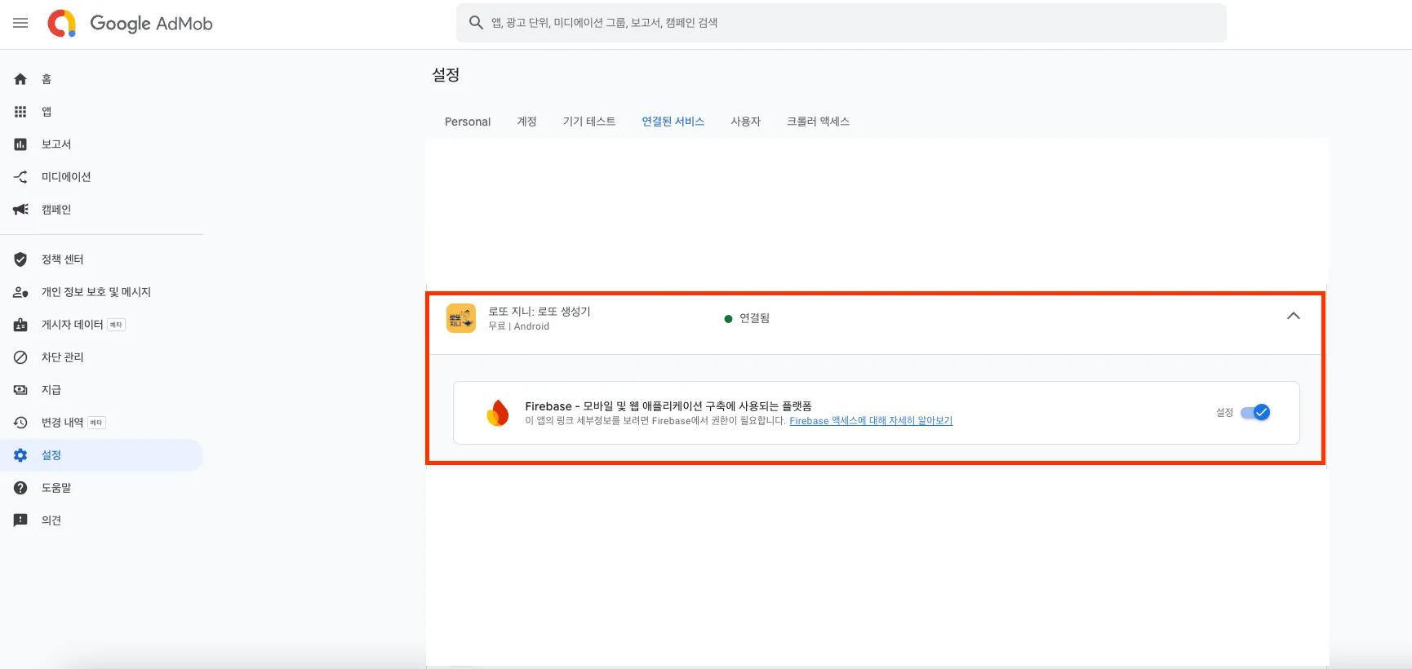Open 앱 in the sidebar
The height and width of the screenshot is (669, 1412).
[47, 112]
